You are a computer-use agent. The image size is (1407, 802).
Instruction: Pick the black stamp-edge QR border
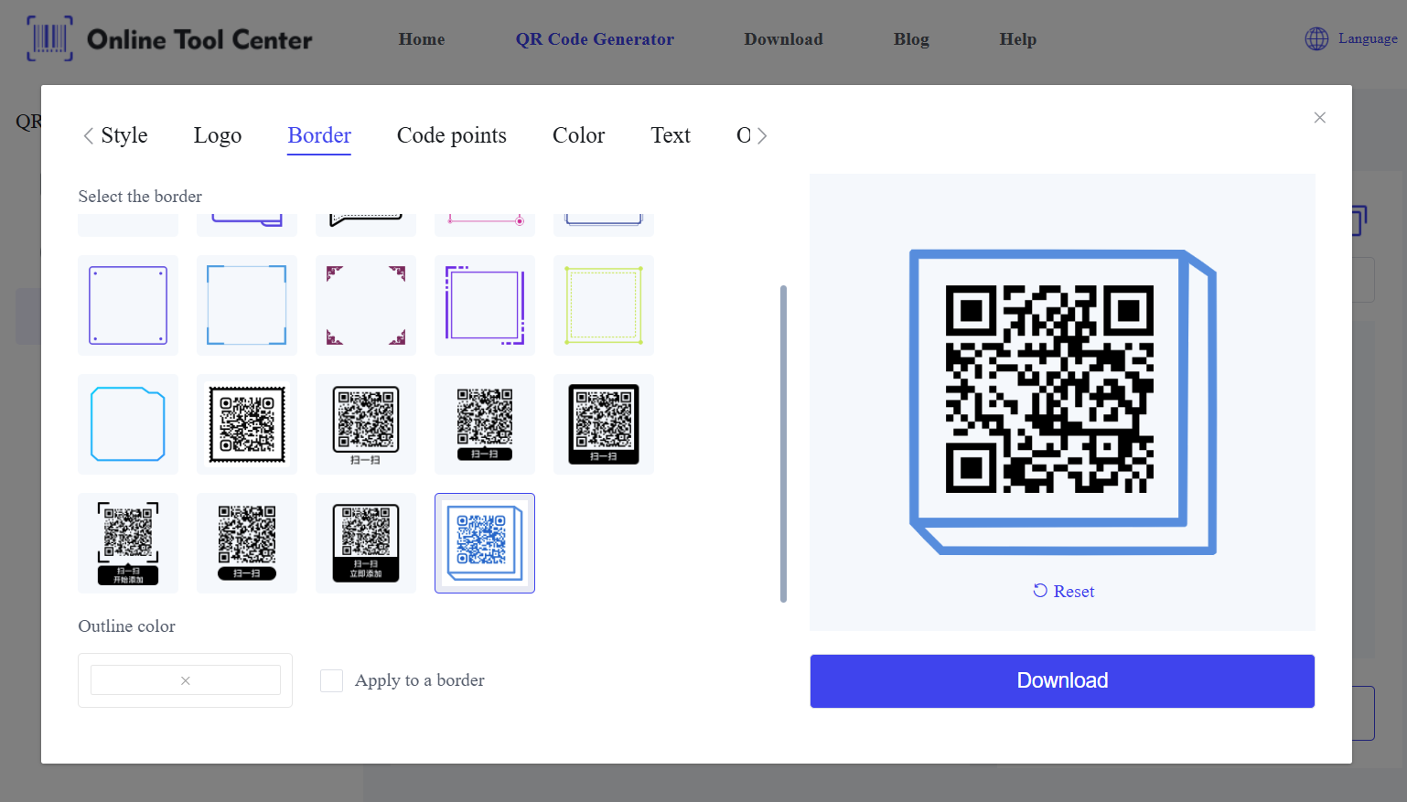pos(247,424)
